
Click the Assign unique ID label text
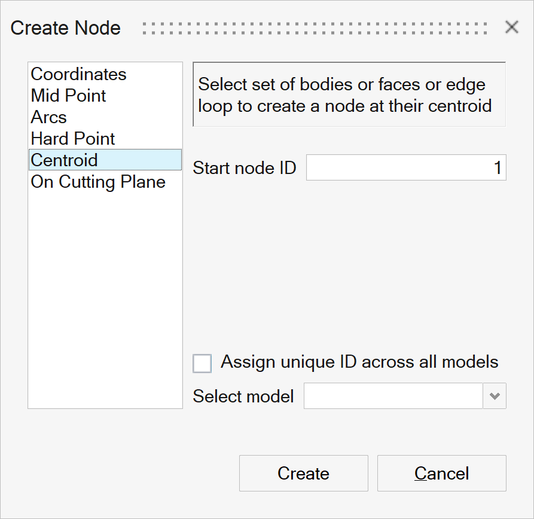359,362
